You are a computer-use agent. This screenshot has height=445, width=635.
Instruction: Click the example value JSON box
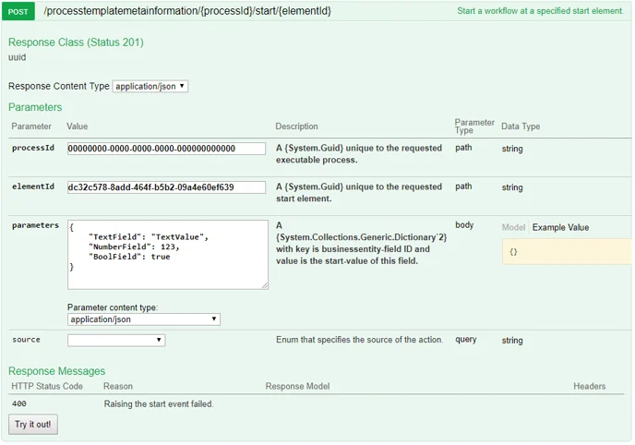click(567, 251)
